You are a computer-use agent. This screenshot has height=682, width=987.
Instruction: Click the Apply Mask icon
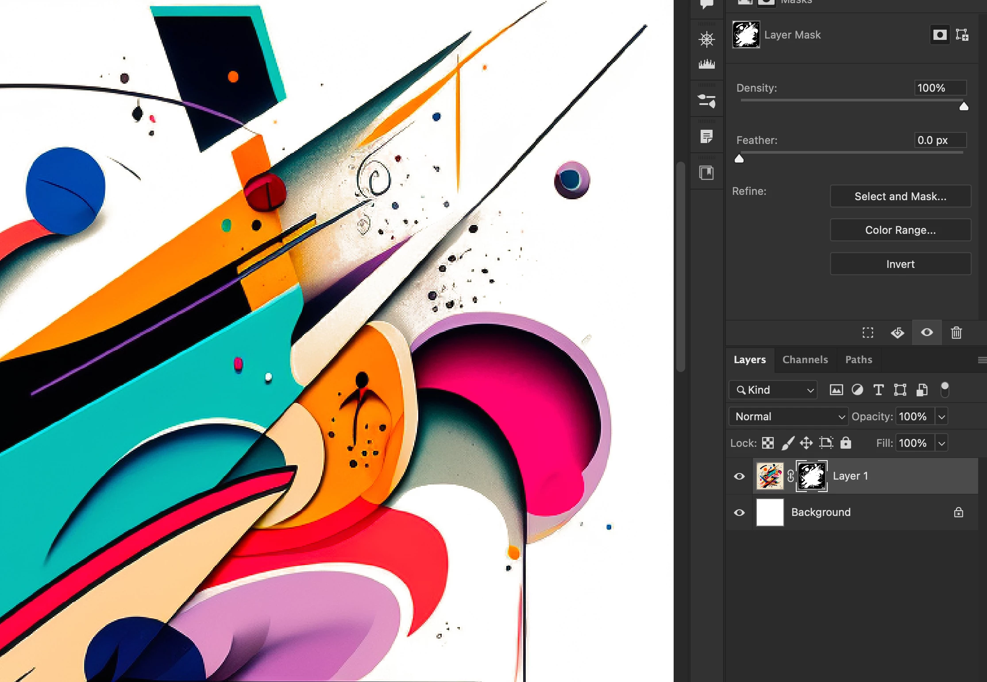[x=897, y=333]
